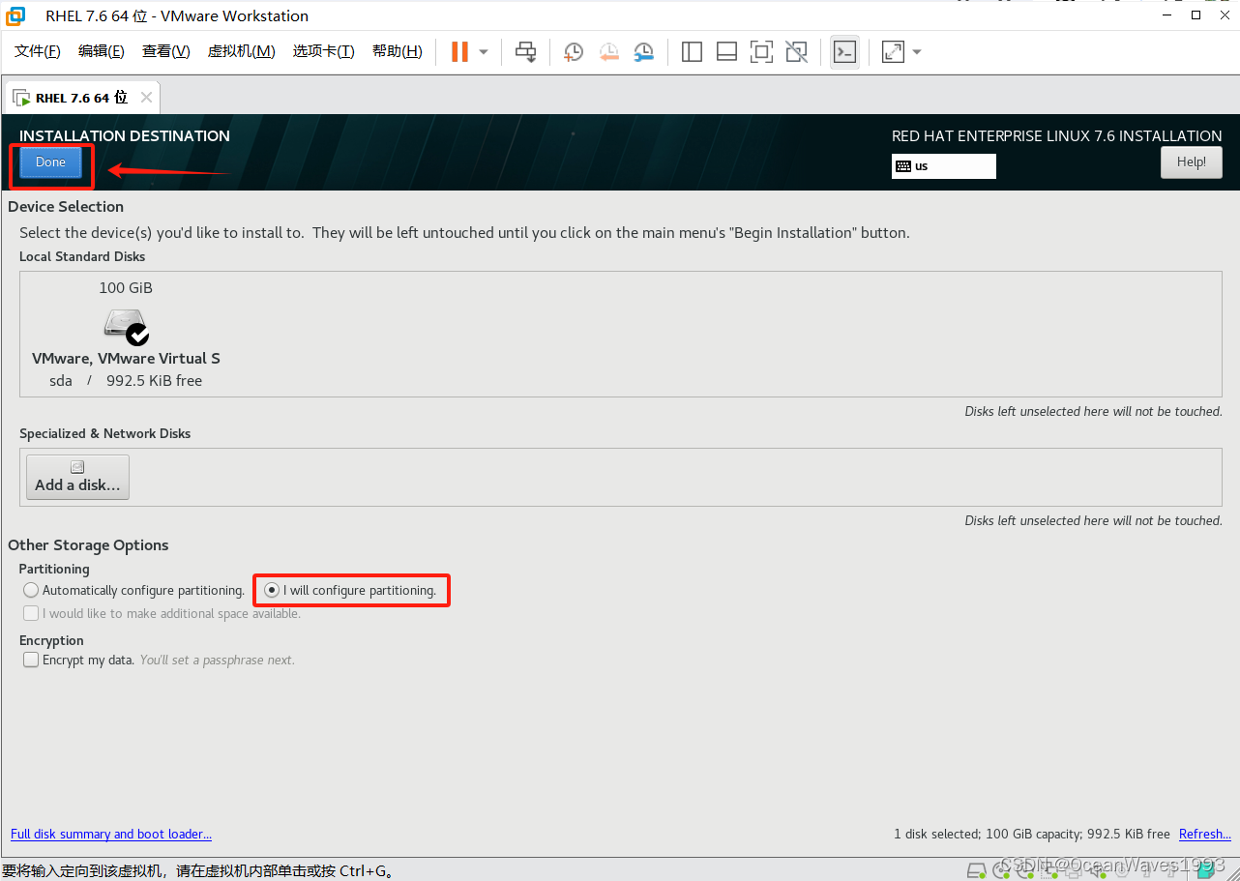The width and height of the screenshot is (1240, 881).
Task: Open the 虚拟机(M) menu
Action: click(x=241, y=51)
